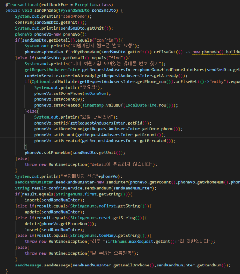Click confrimAlready method call

pos(77,76)
